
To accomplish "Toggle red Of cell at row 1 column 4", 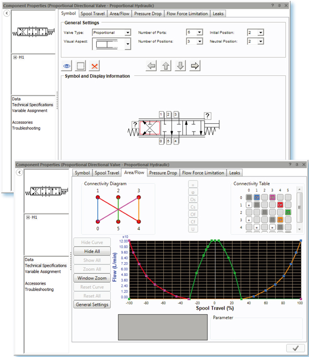I will 280,205.
